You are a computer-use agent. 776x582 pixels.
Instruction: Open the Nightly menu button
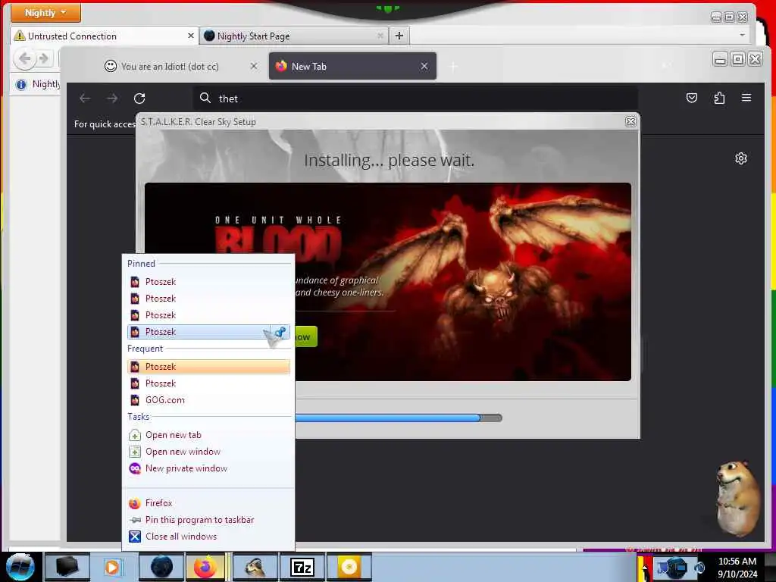45,12
